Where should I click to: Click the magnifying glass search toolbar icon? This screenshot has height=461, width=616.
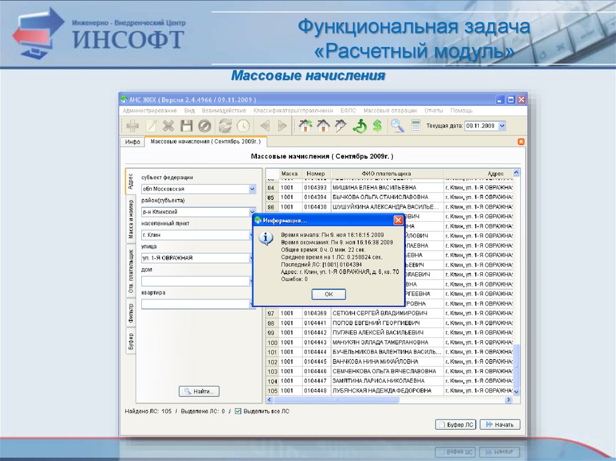[x=397, y=126]
